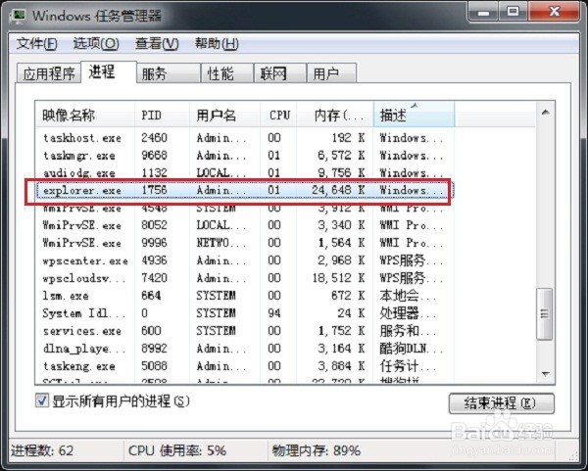
Task: Select the lsm.exe process row
Action: pyautogui.click(x=244, y=296)
